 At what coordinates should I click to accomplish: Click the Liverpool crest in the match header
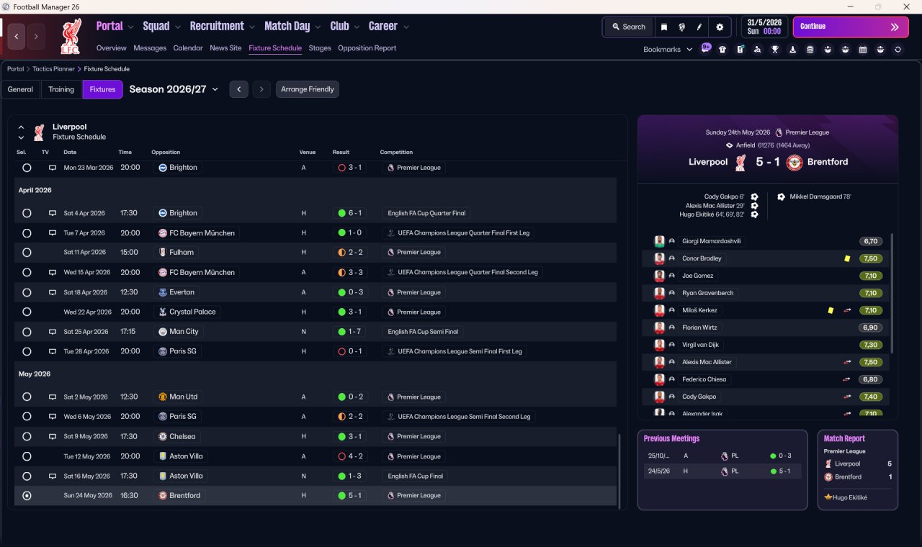(740, 162)
